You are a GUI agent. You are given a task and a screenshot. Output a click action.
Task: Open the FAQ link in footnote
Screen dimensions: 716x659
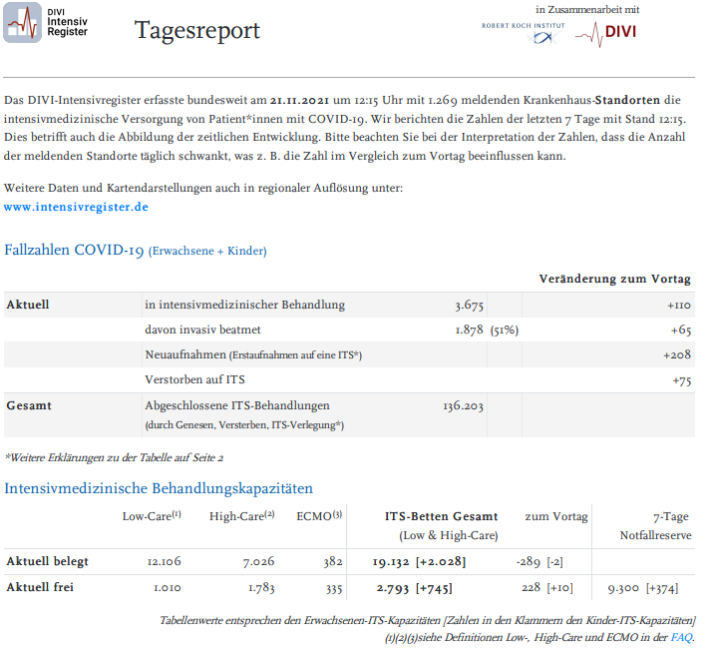682,637
